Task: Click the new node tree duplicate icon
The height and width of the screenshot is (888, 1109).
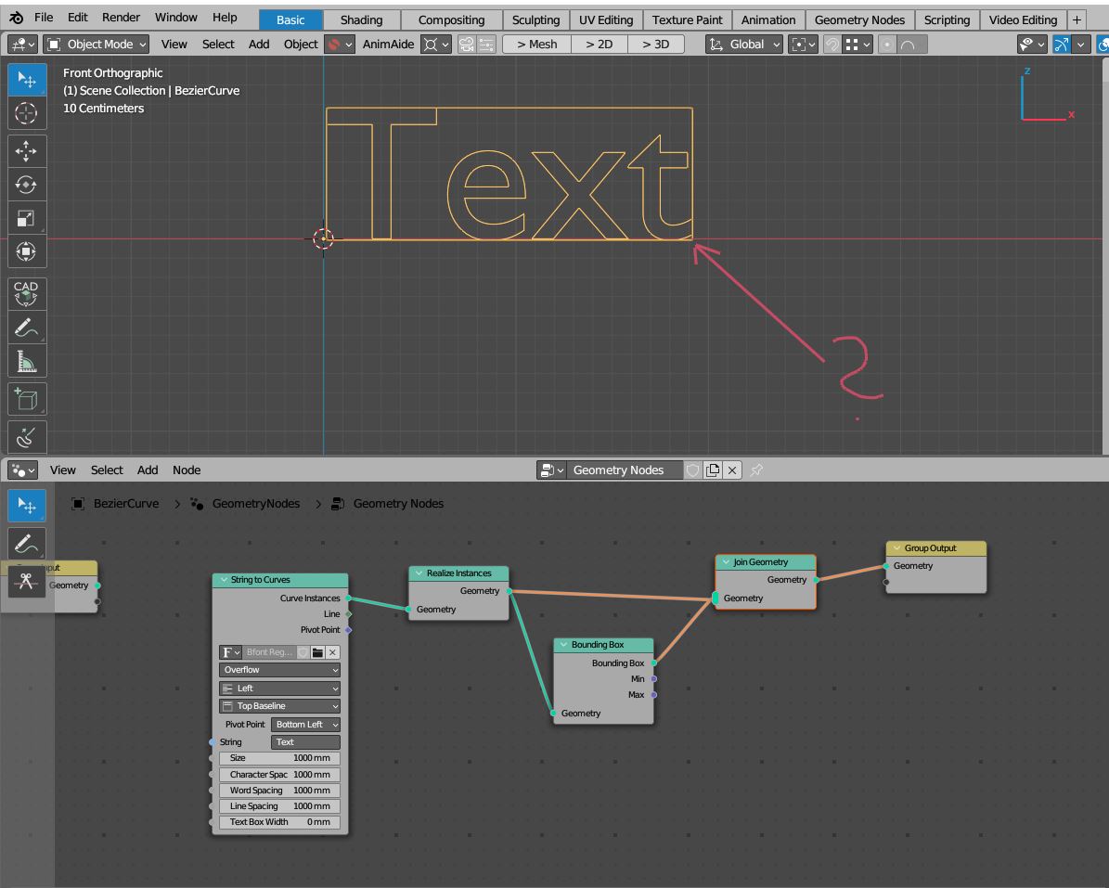Action: [x=713, y=470]
